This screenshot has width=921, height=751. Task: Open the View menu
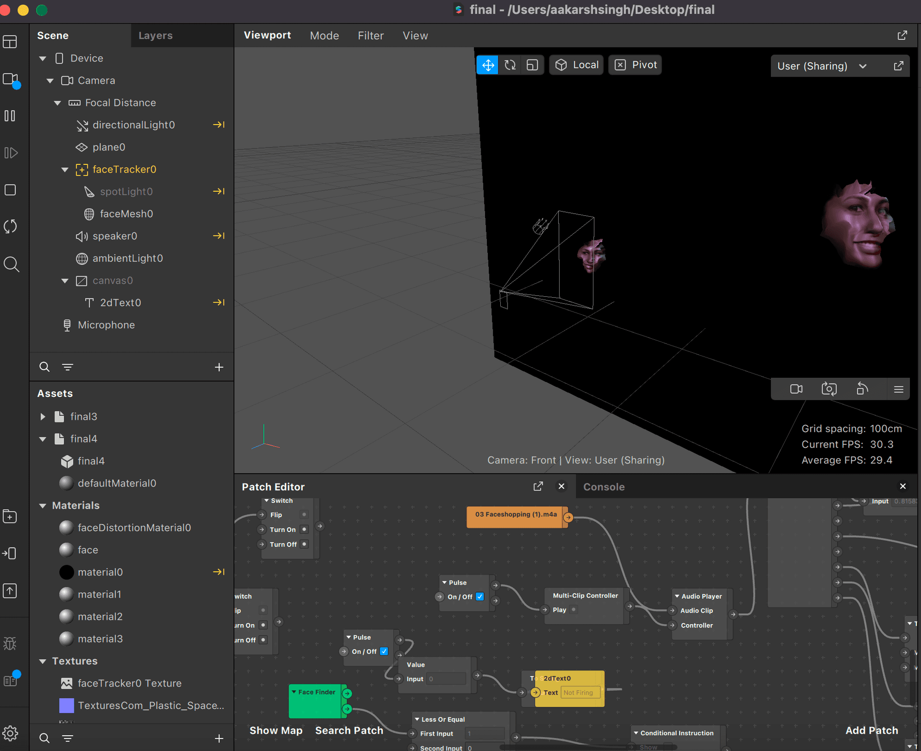415,35
